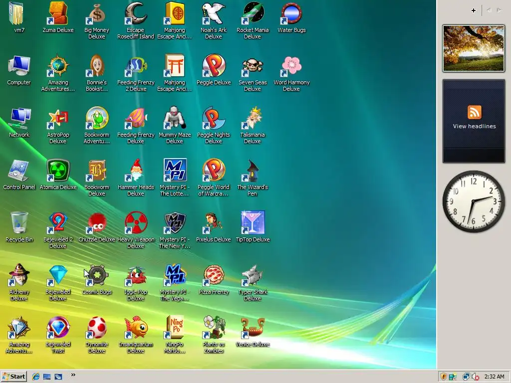Viewport: 511px width, 383px height.
Task: Click the orange RSS feed icon
Action: pos(474,112)
